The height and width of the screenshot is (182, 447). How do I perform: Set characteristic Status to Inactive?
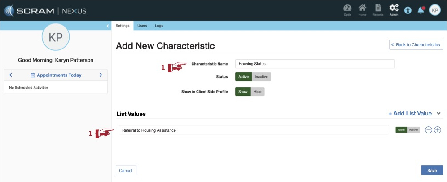(x=261, y=77)
